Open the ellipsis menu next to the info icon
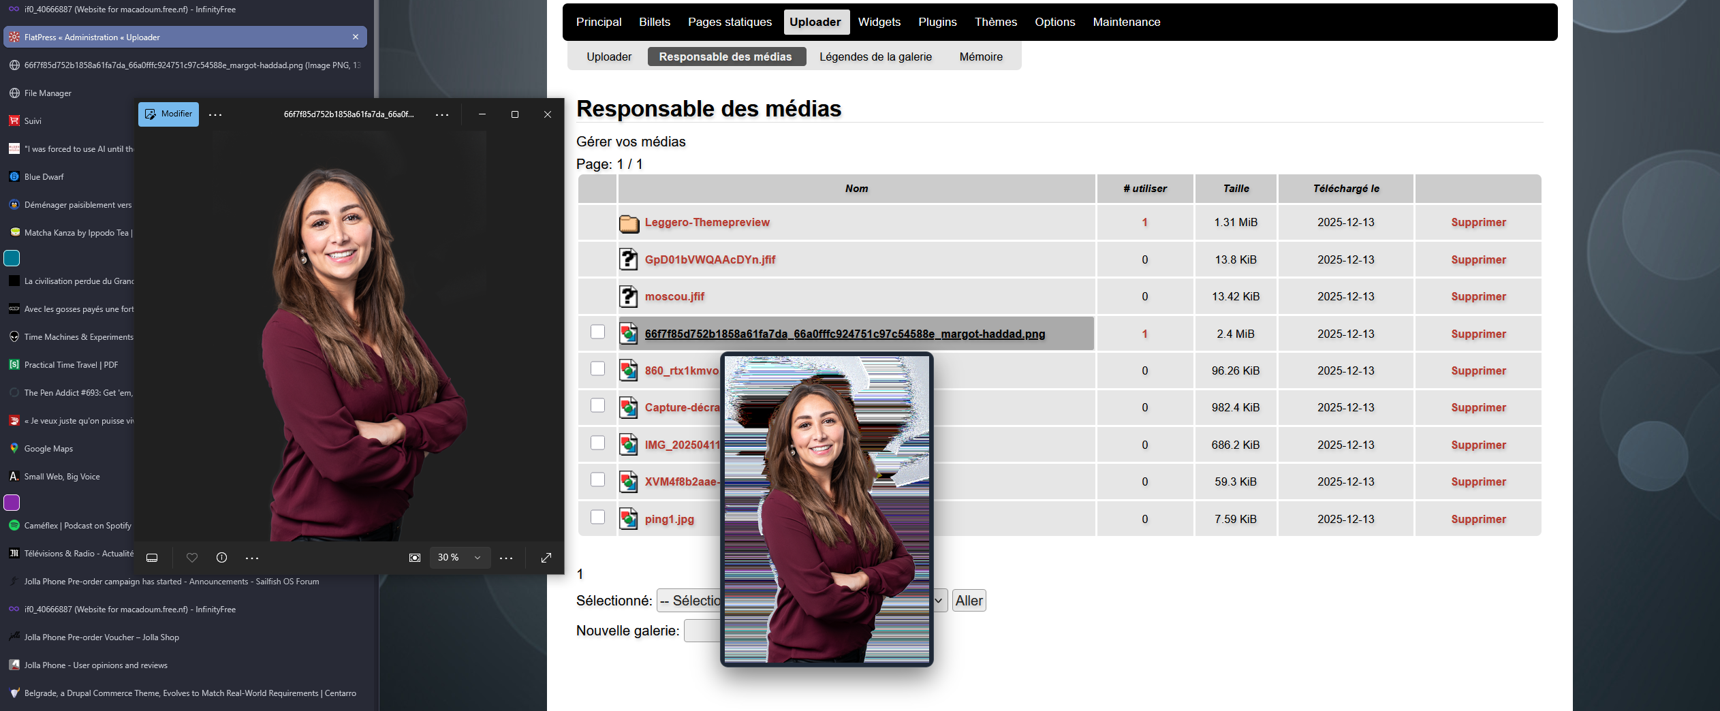This screenshot has width=1720, height=711. [252, 558]
